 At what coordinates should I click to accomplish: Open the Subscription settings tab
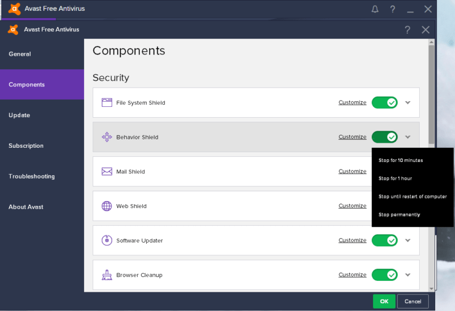42,146
